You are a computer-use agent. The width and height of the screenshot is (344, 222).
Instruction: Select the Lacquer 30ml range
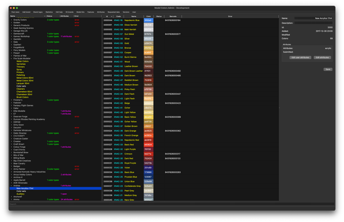tap(23, 84)
